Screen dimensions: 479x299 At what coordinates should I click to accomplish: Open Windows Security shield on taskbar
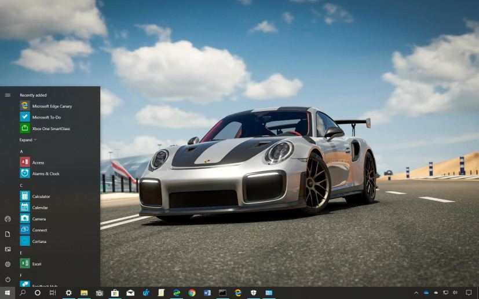pos(254,293)
